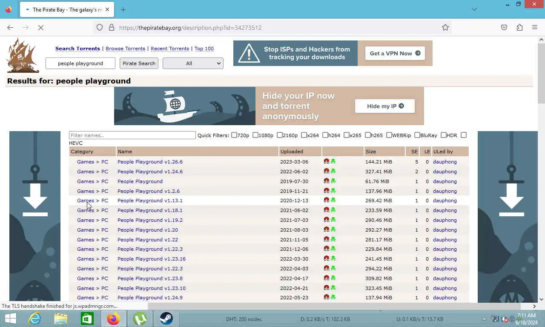Open the Firefox hamburger menu
Screen dimensions: 545x327
[x=535, y=28]
